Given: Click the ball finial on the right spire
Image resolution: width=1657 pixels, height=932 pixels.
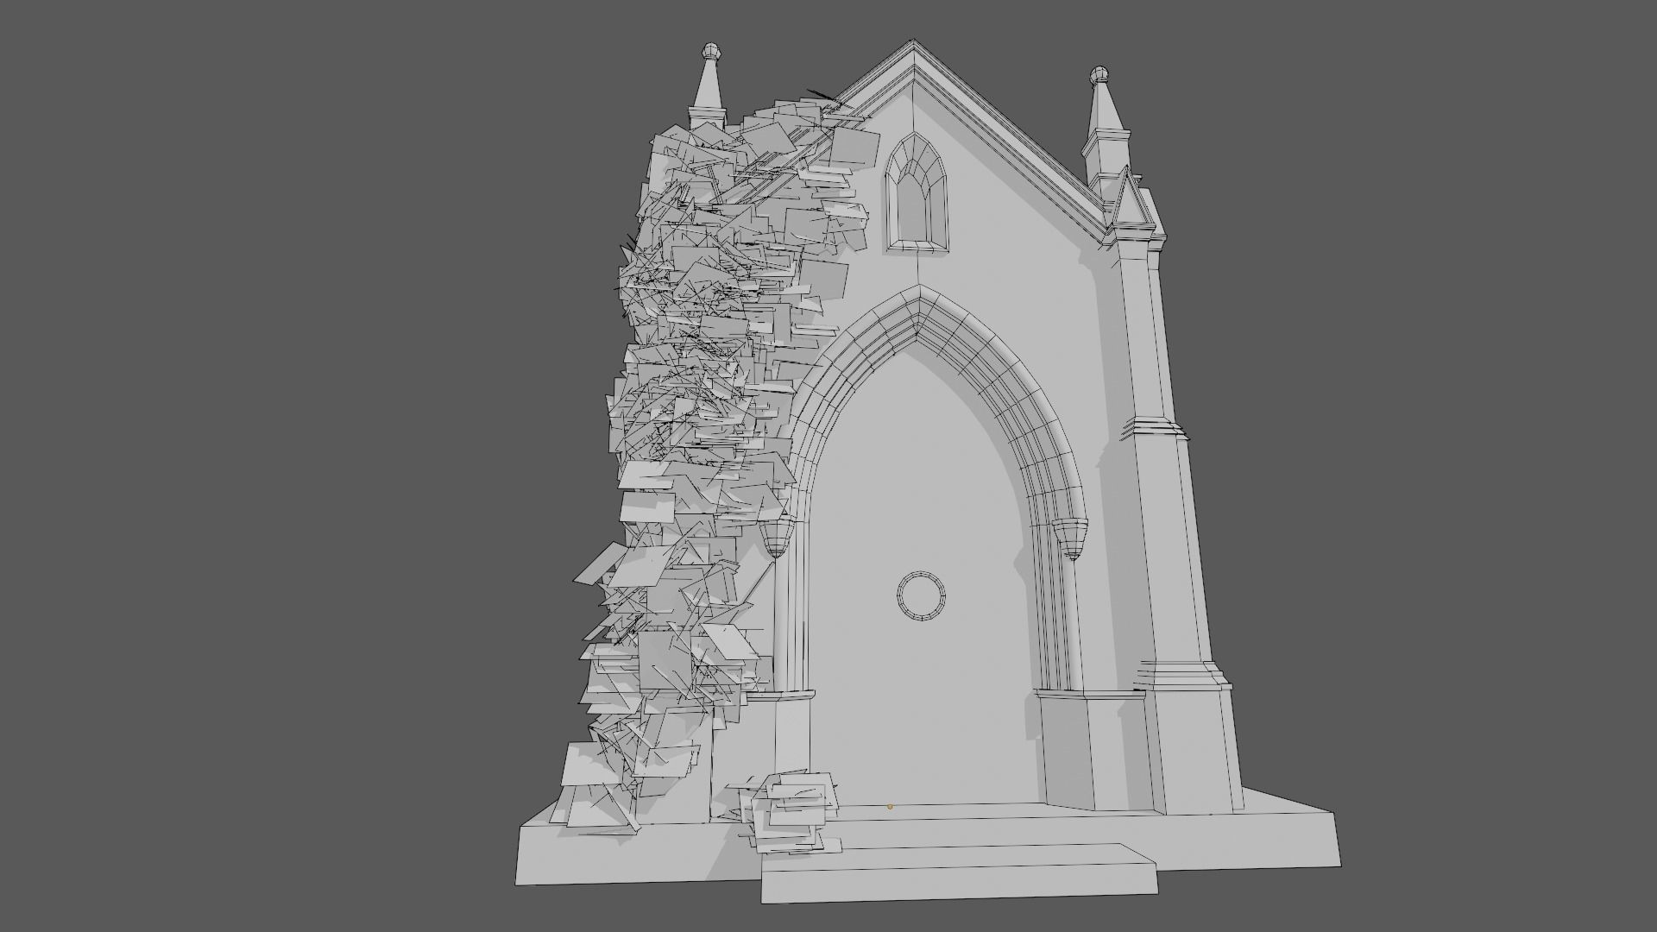Looking at the screenshot, I should coord(1099,73).
